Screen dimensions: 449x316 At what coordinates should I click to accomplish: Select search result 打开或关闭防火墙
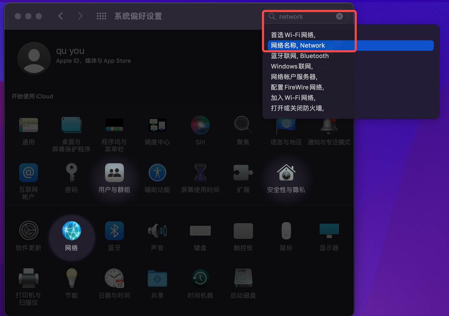[351, 108]
